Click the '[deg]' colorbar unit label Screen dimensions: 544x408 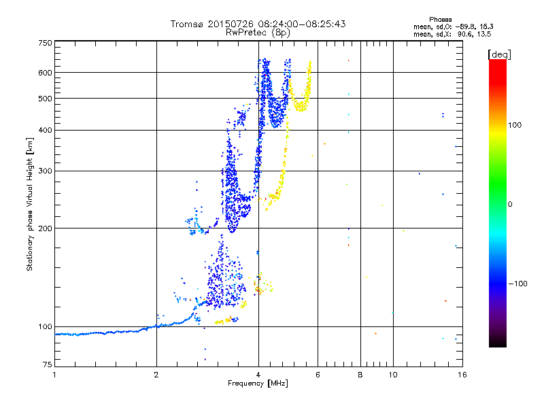499,54
